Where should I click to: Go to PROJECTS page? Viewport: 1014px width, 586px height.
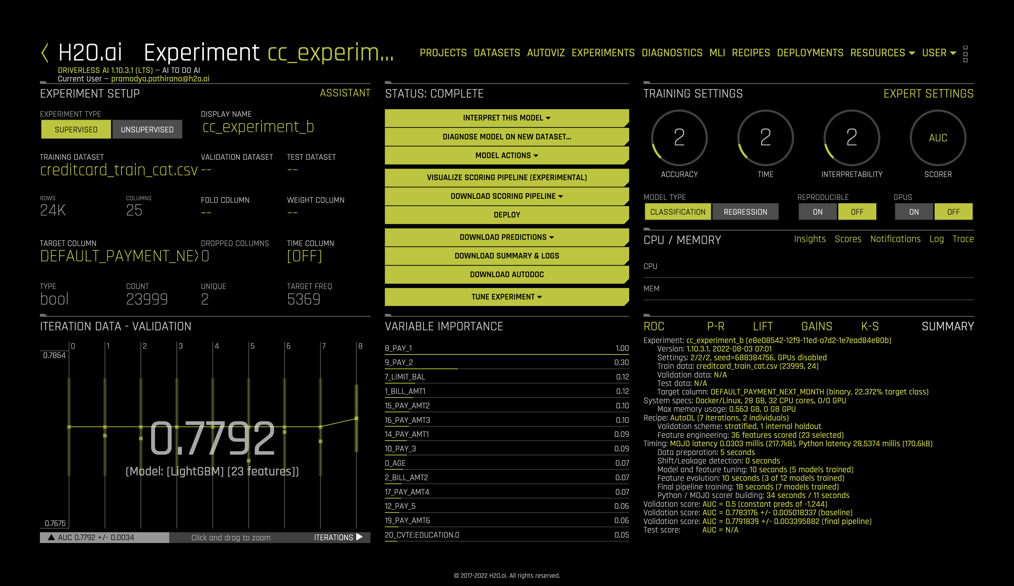(x=443, y=53)
